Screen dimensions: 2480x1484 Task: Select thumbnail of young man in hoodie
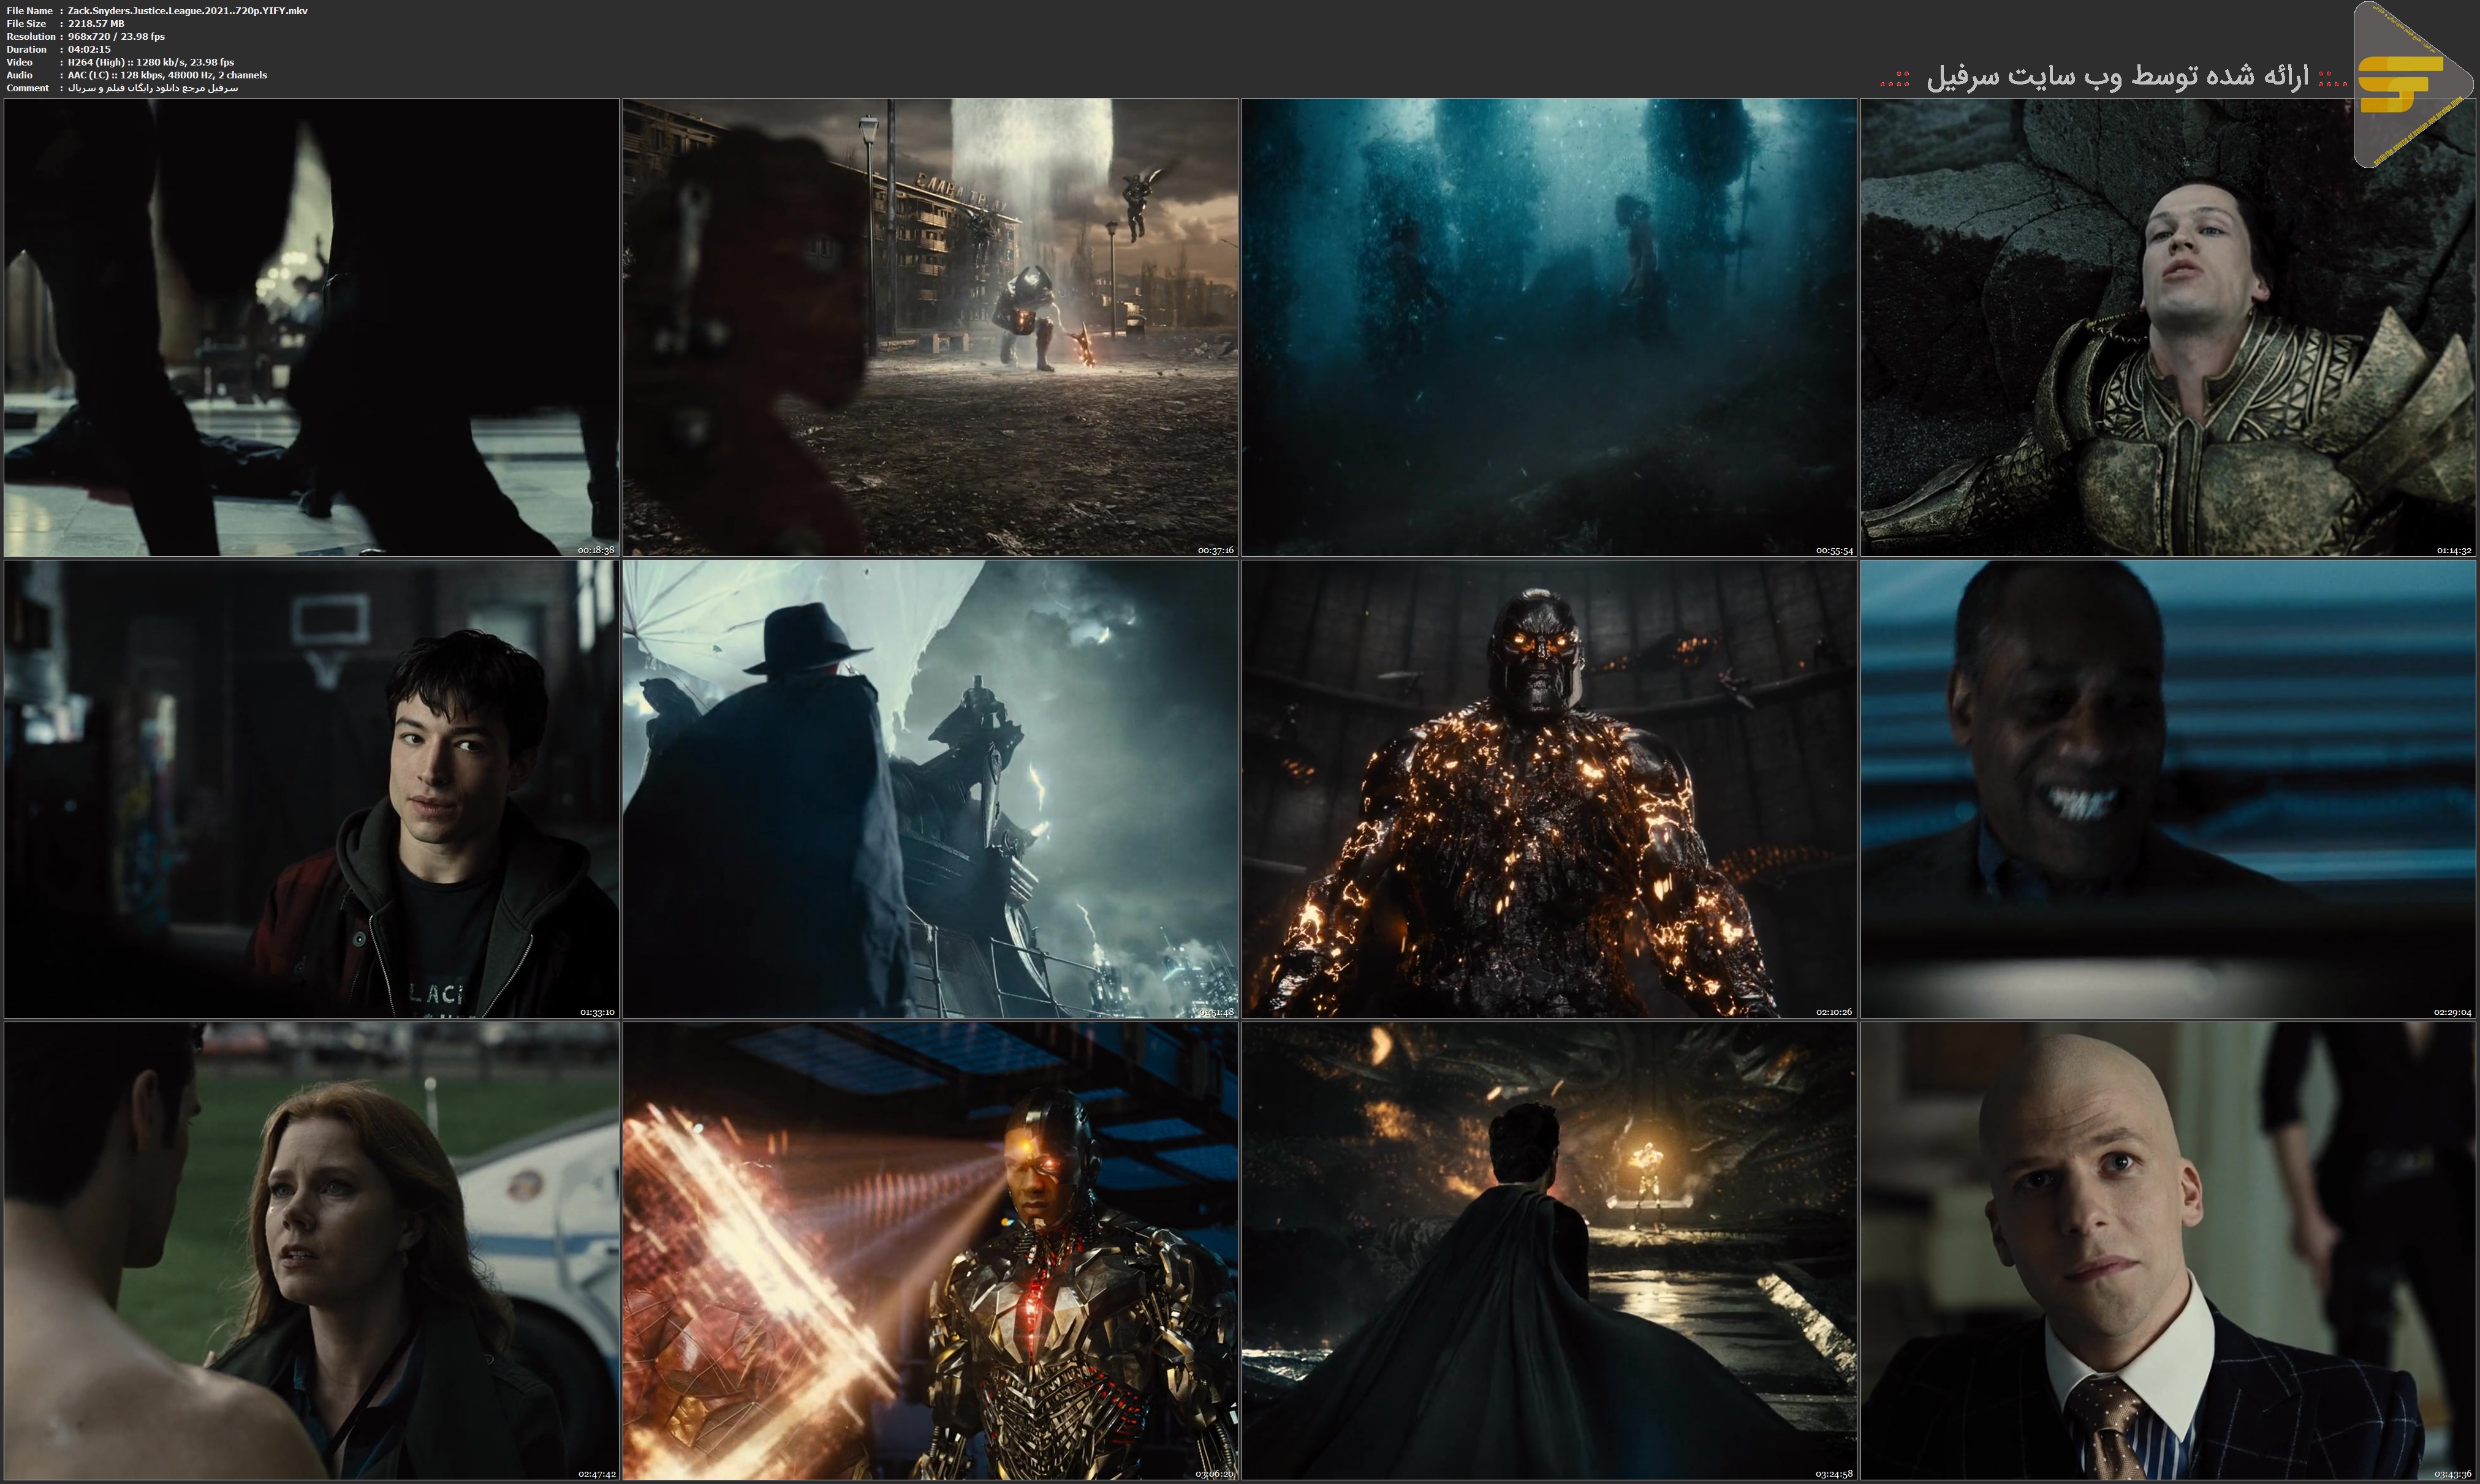click(311, 789)
